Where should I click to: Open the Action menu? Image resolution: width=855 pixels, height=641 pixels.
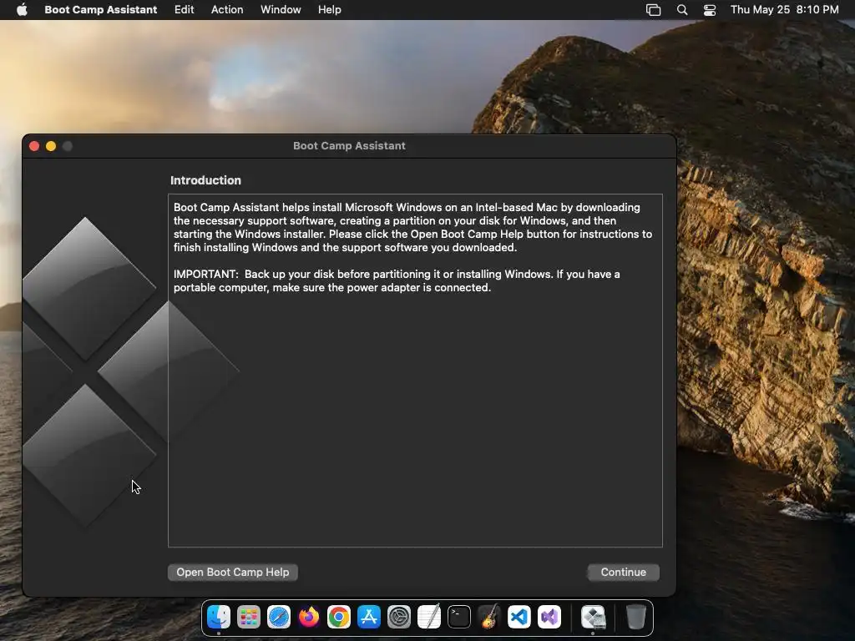point(227,9)
